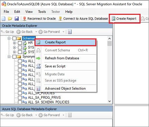Open Go Back dropdown in Azure SQL explorer

(36, 115)
